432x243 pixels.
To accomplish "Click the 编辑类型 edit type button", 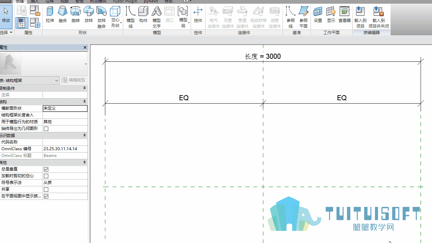I will [x=74, y=80].
